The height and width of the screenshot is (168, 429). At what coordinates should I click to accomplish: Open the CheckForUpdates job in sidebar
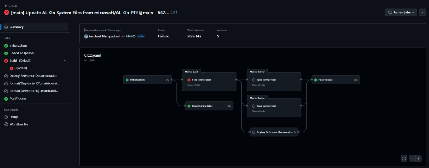[22, 53]
